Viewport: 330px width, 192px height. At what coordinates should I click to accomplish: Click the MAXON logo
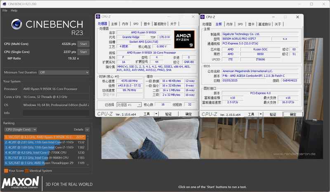(20, 183)
